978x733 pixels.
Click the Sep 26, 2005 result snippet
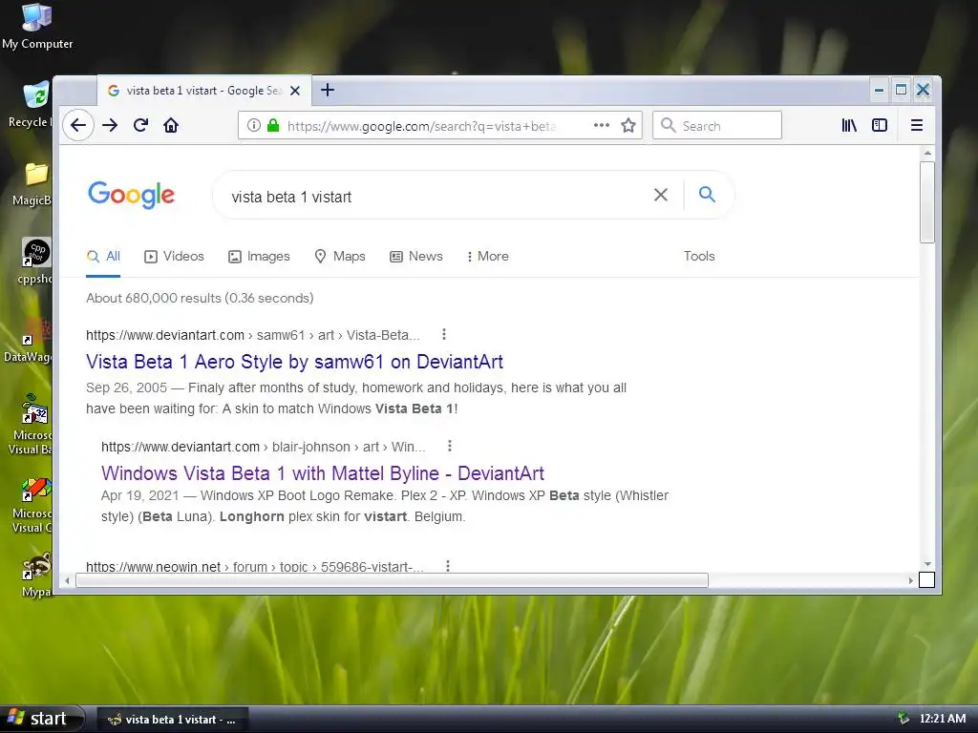coord(356,398)
